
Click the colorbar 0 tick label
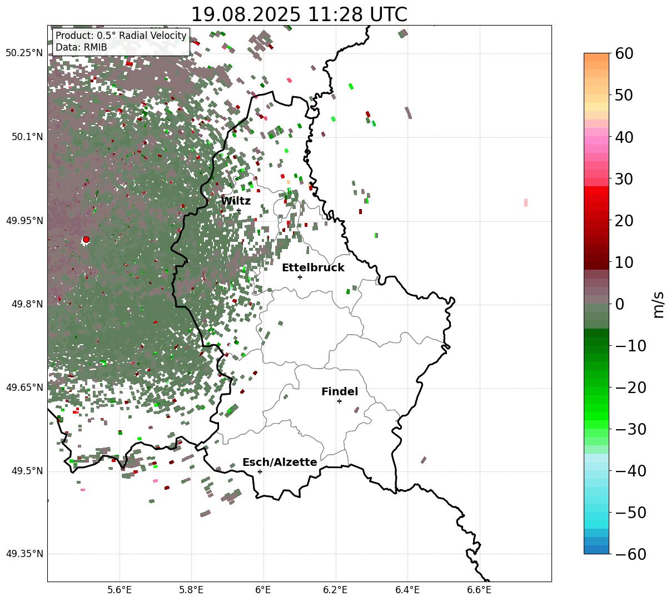[619, 304]
